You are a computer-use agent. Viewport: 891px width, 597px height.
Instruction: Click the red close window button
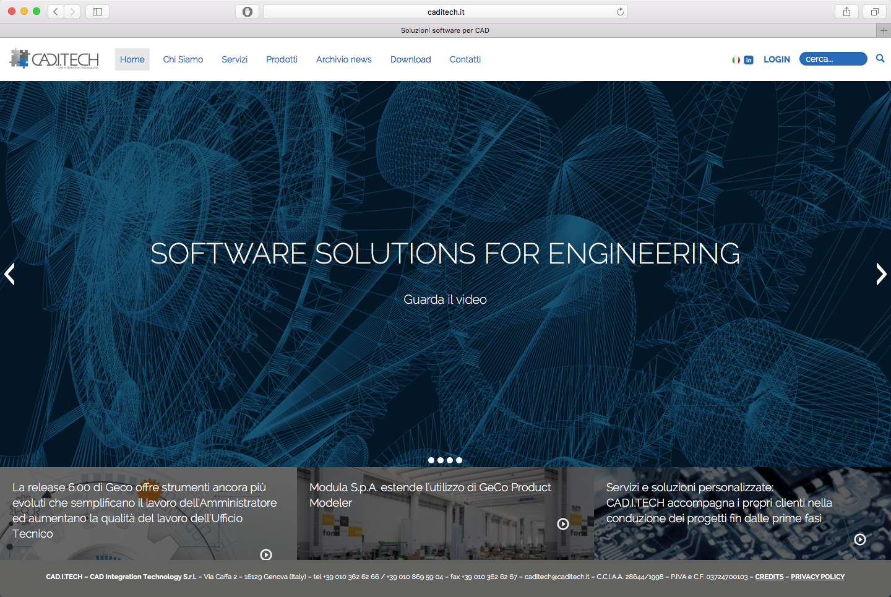click(12, 11)
